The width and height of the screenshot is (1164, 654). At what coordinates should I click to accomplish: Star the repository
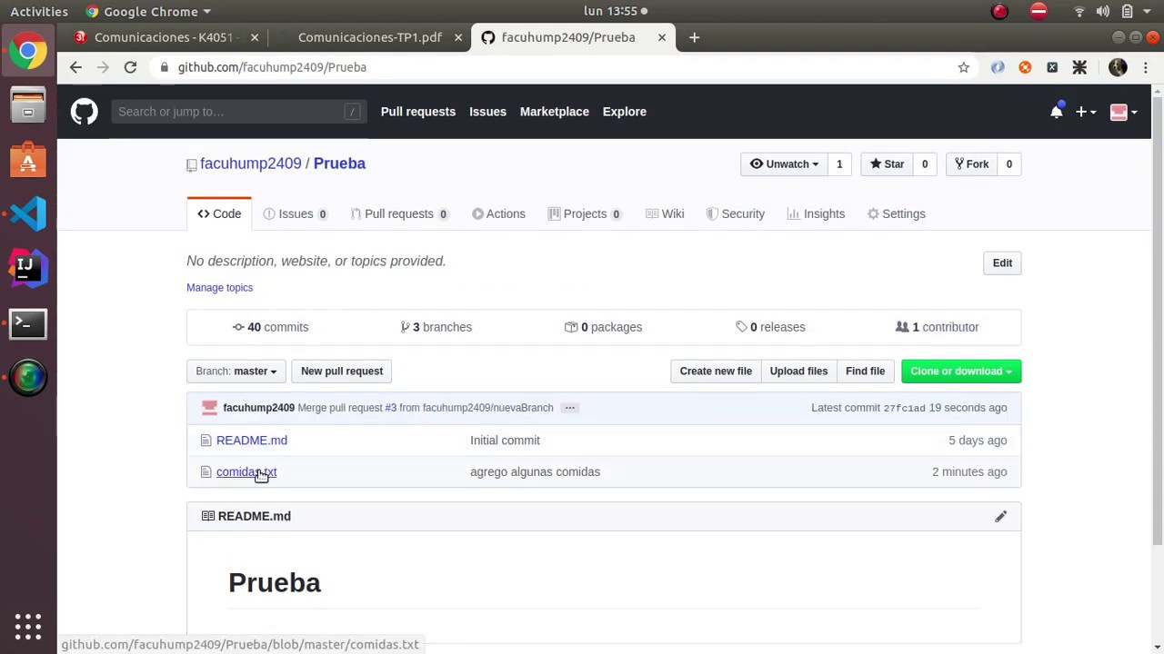pyautogui.click(x=887, y=164)
